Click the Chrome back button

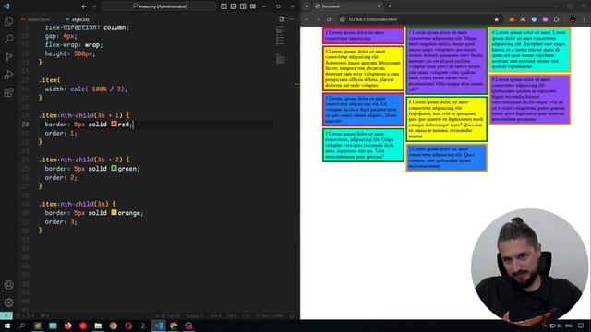(307, 19)
